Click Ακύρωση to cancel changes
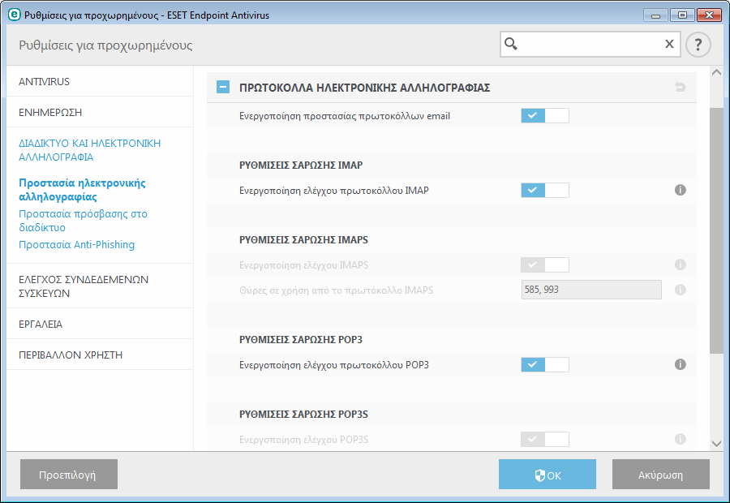 point(660,474)
